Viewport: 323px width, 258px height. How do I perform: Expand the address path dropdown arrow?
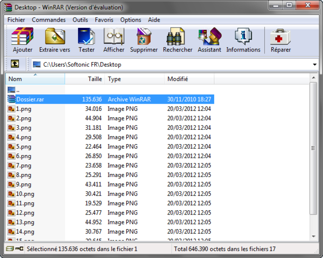pos(314,65)
